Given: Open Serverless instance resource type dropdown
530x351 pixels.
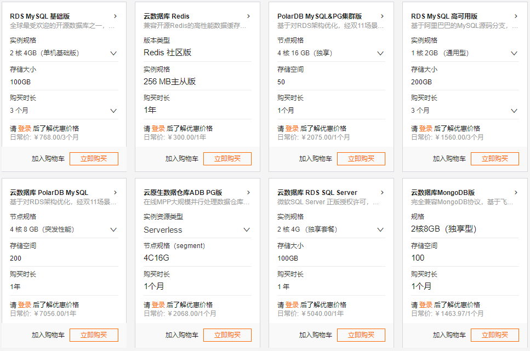Looking at the screenshot, I should click(247, 230).
